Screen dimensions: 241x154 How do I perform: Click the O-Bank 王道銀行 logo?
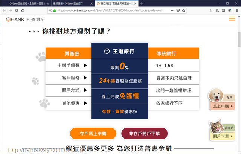26,20
